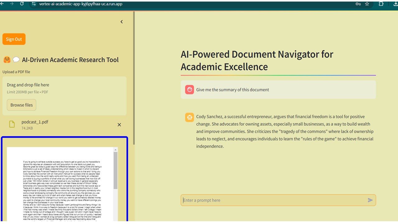Open the Browse files button
Image resolution: width=398 pixels, height=224 pixels.
[x=21, y=105]
